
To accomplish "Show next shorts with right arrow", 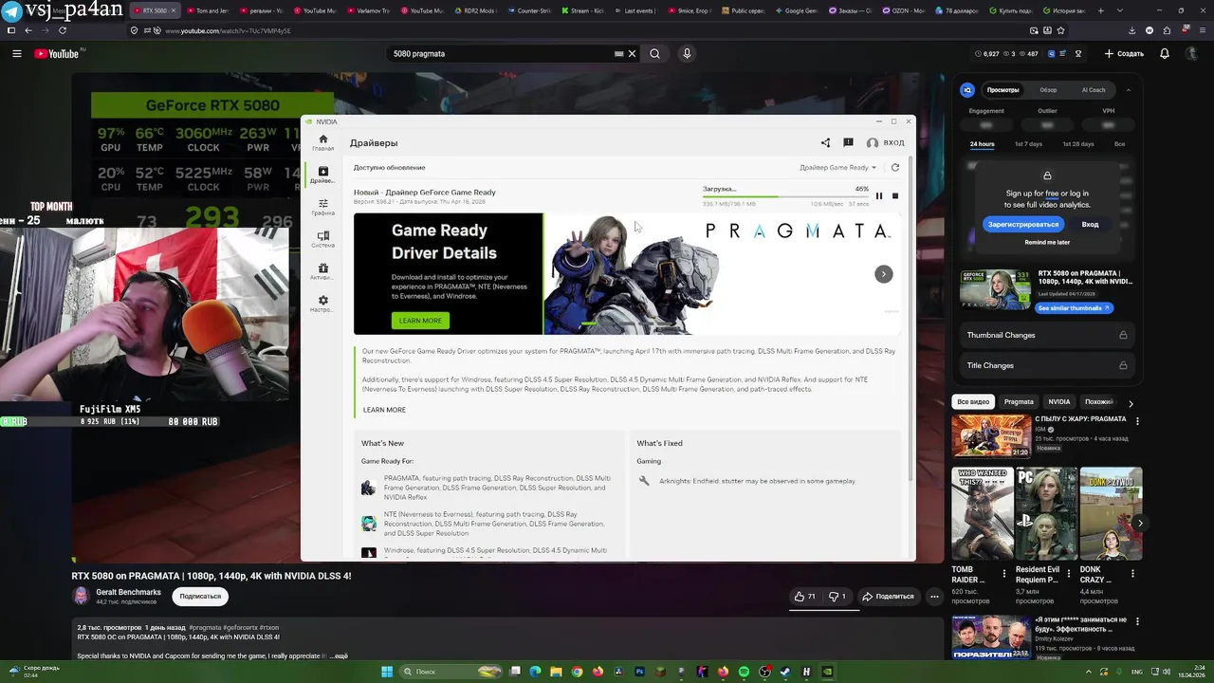I will pos(1140,523).
